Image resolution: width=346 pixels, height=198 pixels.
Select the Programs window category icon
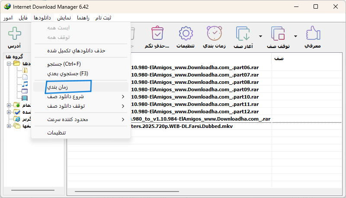tap(25, 91)
